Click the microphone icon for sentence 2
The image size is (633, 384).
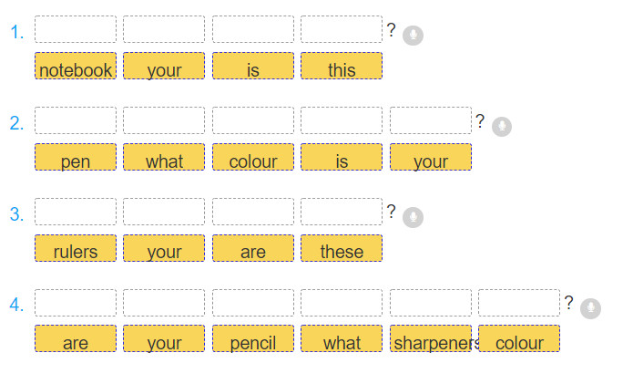click(x=502, y=127)
